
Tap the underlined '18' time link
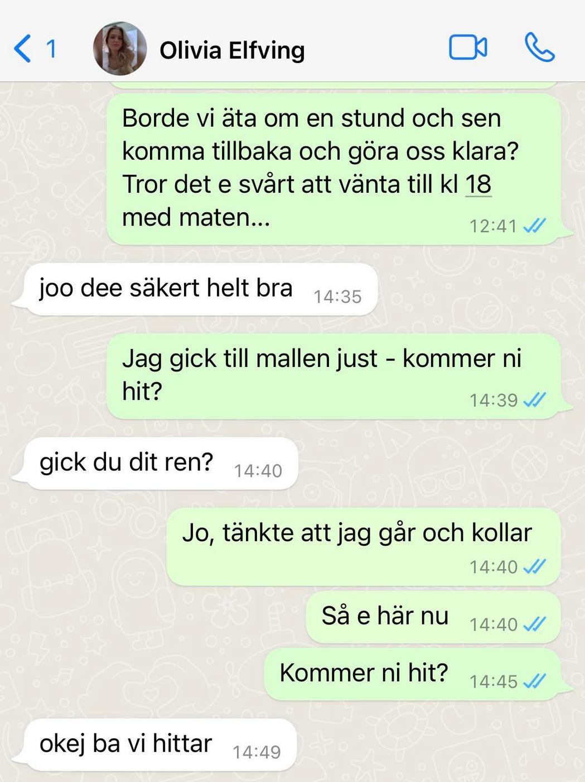point(478,184)
